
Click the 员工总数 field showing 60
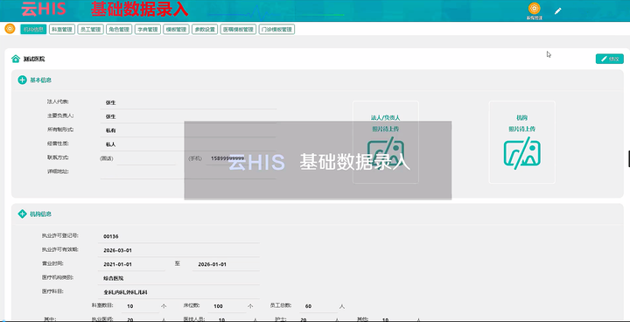point(319,306)
